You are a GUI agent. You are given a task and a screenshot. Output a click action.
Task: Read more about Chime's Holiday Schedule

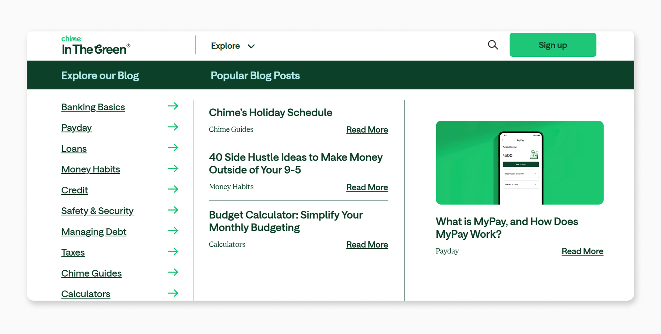[x=367, y=130]
